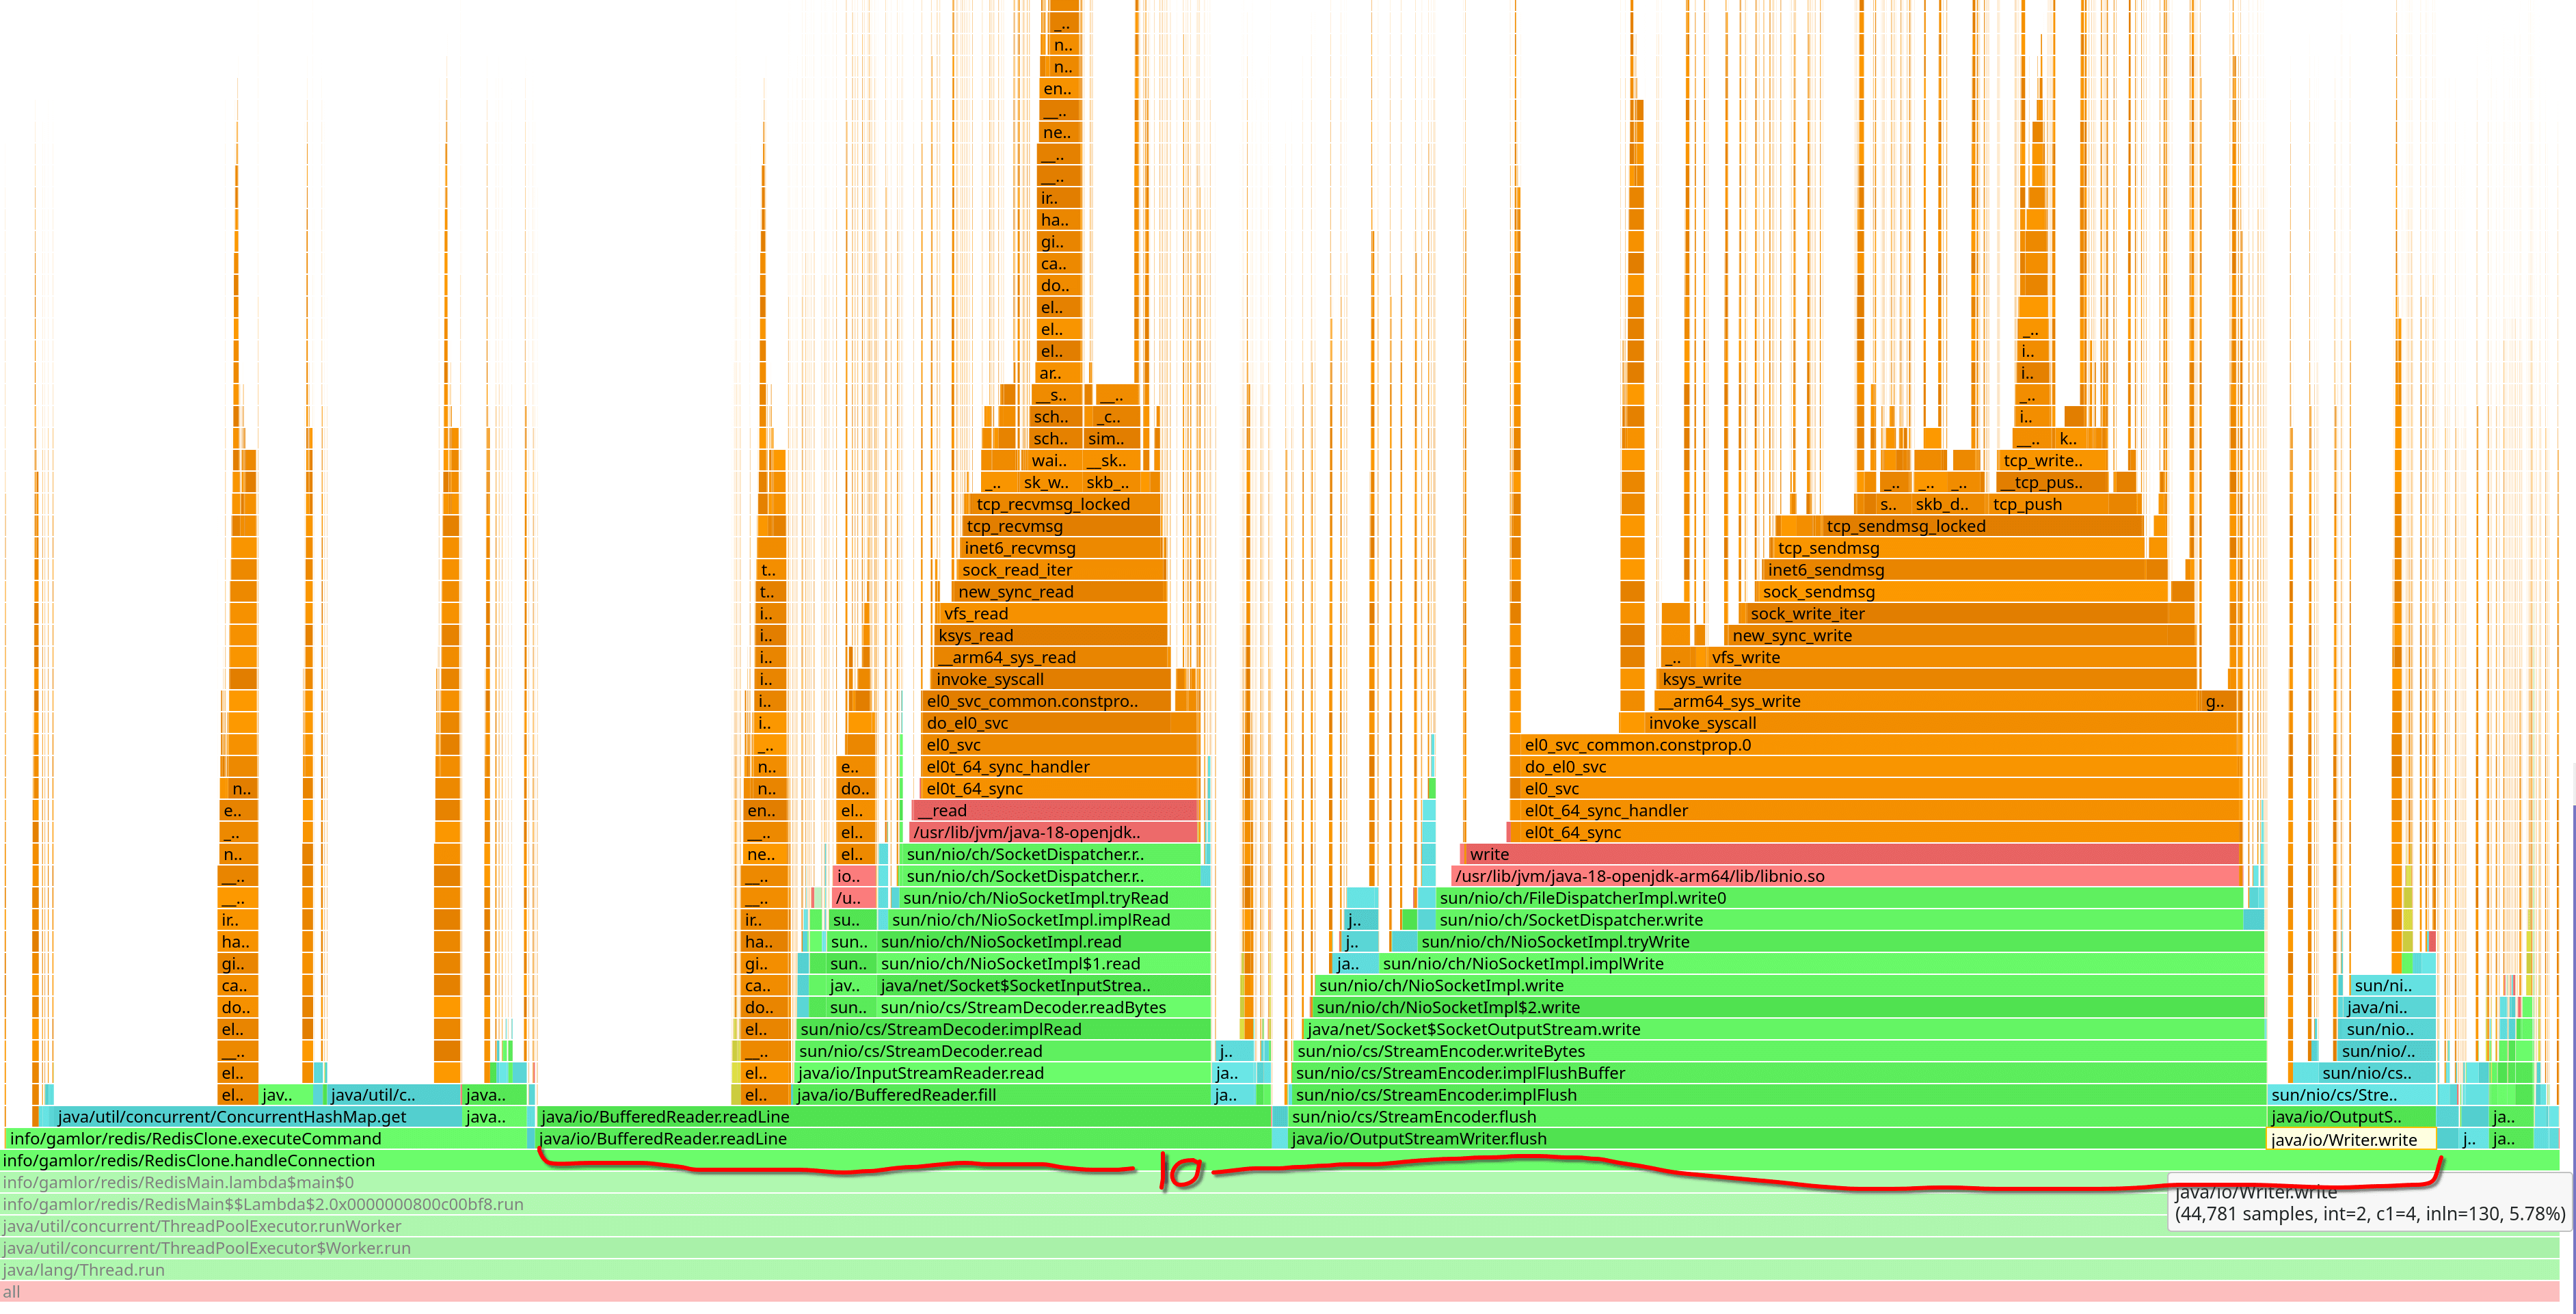Select sock_sendmsg kernel frame

(1962, 592)
